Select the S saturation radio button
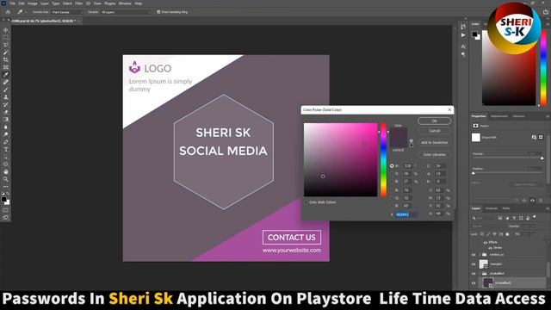 click(392, 174)
